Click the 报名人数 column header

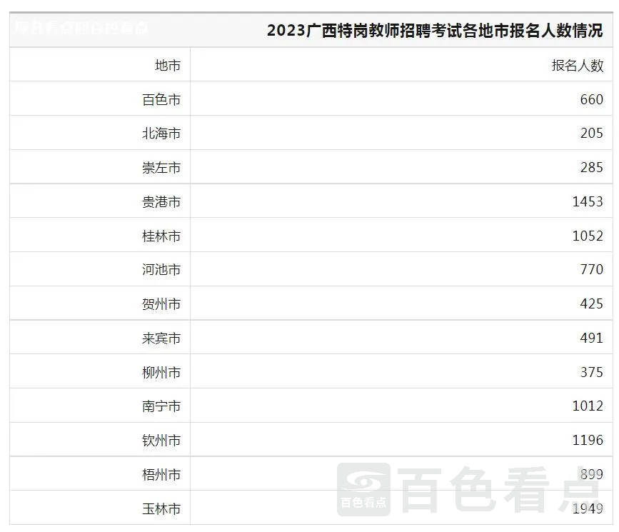coord(577,66)
